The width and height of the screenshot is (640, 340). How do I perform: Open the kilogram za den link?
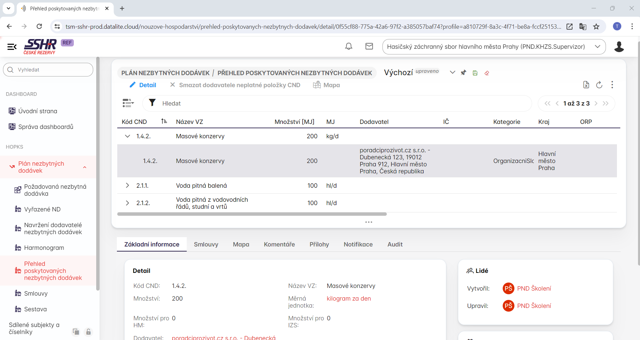click(x=348, y=299)
